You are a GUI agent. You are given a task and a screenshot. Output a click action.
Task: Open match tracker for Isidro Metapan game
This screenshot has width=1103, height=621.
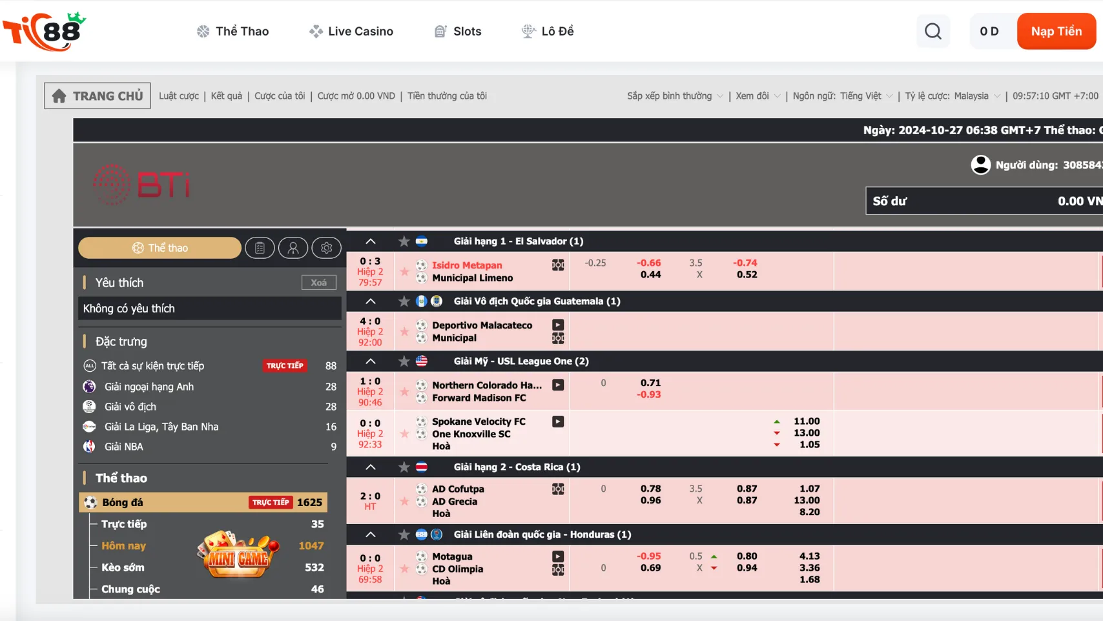pos(558,265)
